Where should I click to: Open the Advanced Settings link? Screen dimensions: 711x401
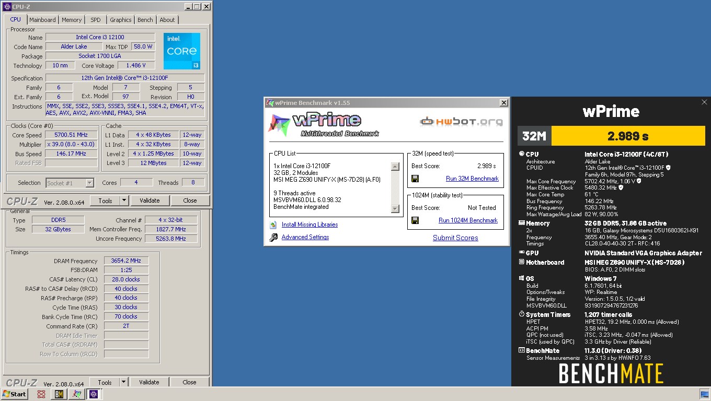(x=305, y=237)
